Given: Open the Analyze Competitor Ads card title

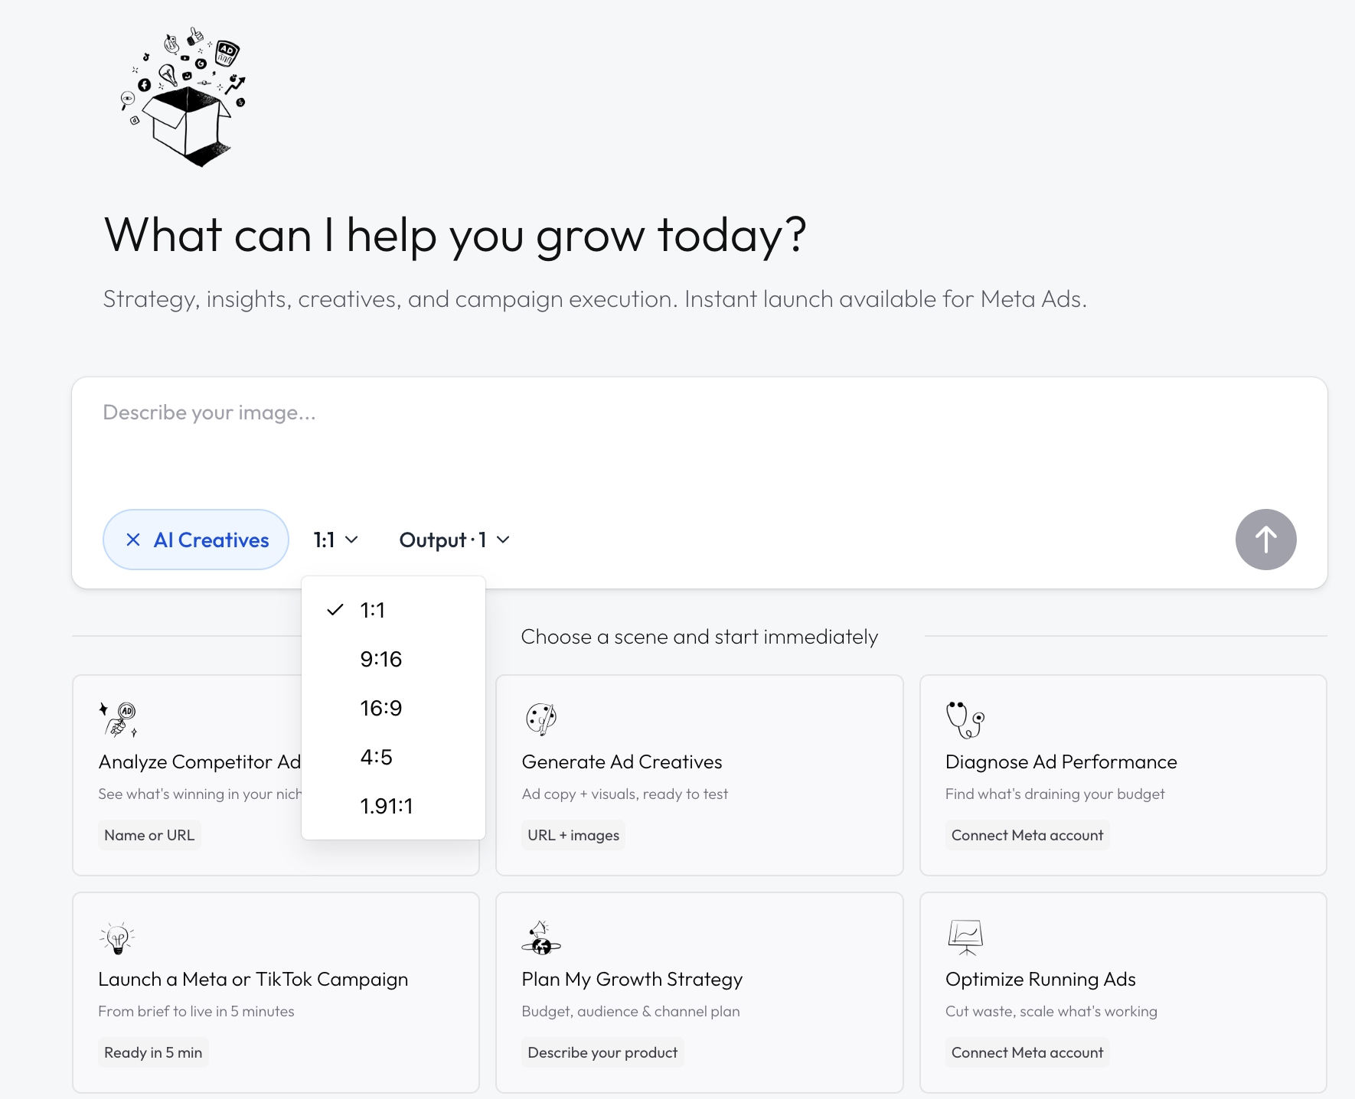Looking at the screenshot, I should tap(200, 761).
